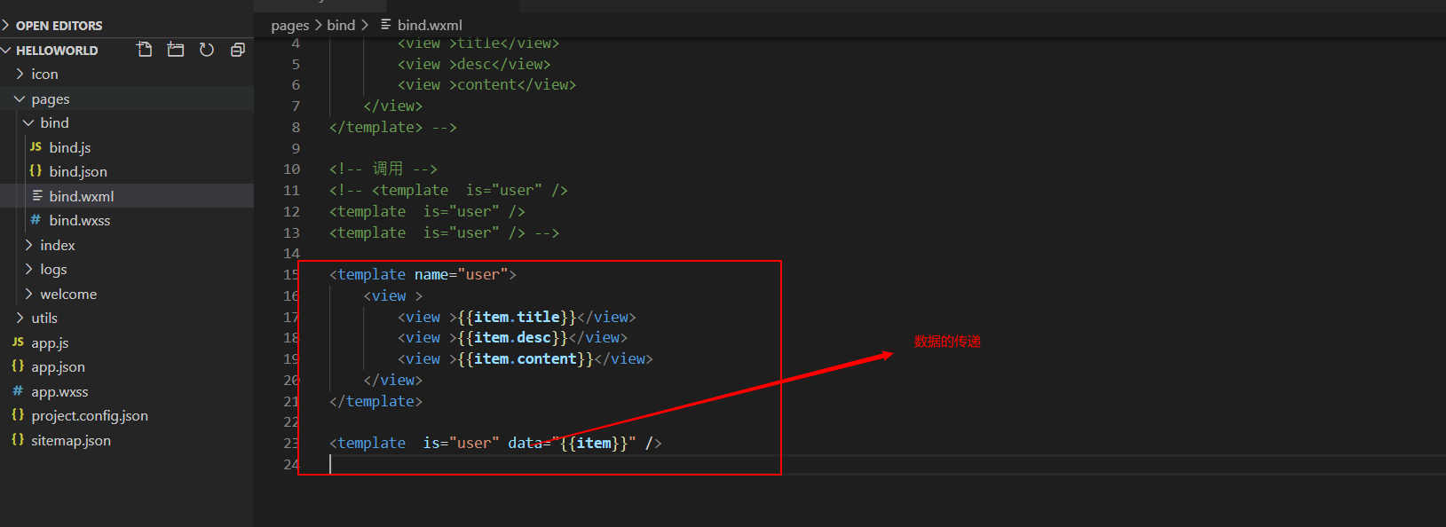Screen dimensions: 1446x527
Task: Click the file icon beside bind.wxml
Action: [x=37, y=195]
